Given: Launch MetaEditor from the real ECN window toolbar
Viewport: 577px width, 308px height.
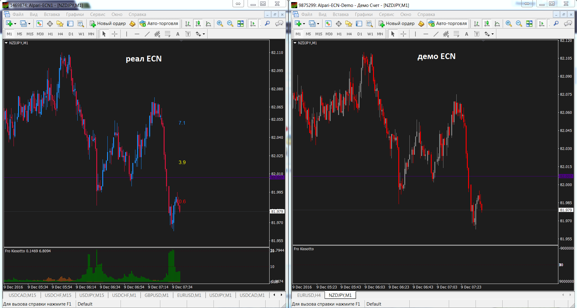Looking at the screenshot, I should pyautogui.click(x=132, y=23).
